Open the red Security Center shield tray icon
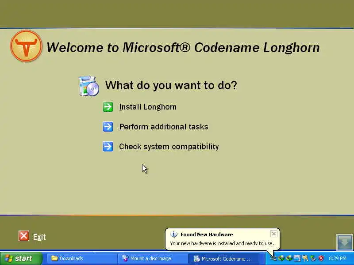The height and width of the screenshot is (265, 354). (x=321, y=258)
